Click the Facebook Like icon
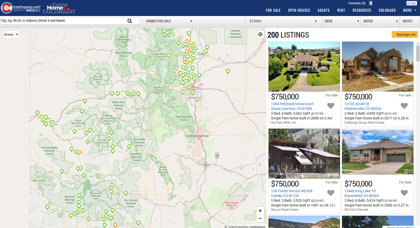 click(411, 3)
